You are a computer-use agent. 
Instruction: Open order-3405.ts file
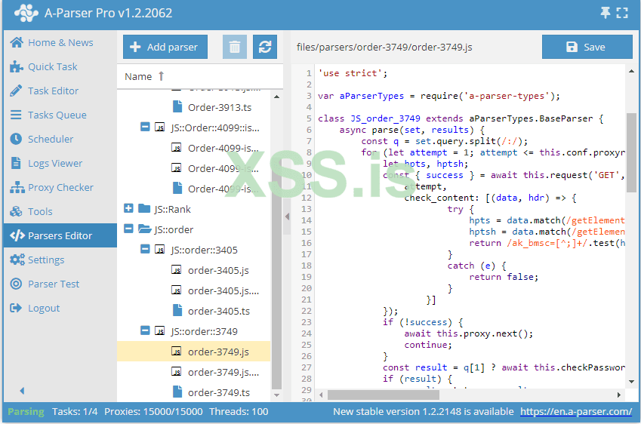219,312
